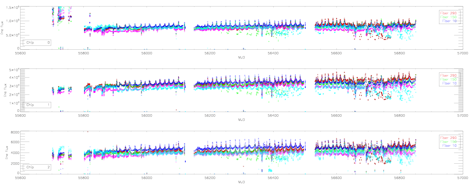Viewport: 469px width, 187px height.
Task: Click the MJD axis title under middle plot
Action: click(241, 120)
